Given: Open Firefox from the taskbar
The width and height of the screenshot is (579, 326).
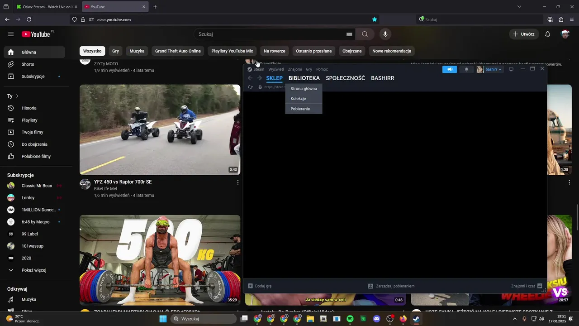Looking at the screenshot, I should (x=403, y=319).
